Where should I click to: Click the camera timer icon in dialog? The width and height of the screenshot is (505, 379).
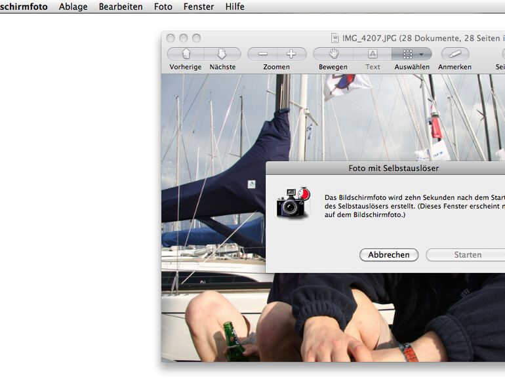pos(293,203)
